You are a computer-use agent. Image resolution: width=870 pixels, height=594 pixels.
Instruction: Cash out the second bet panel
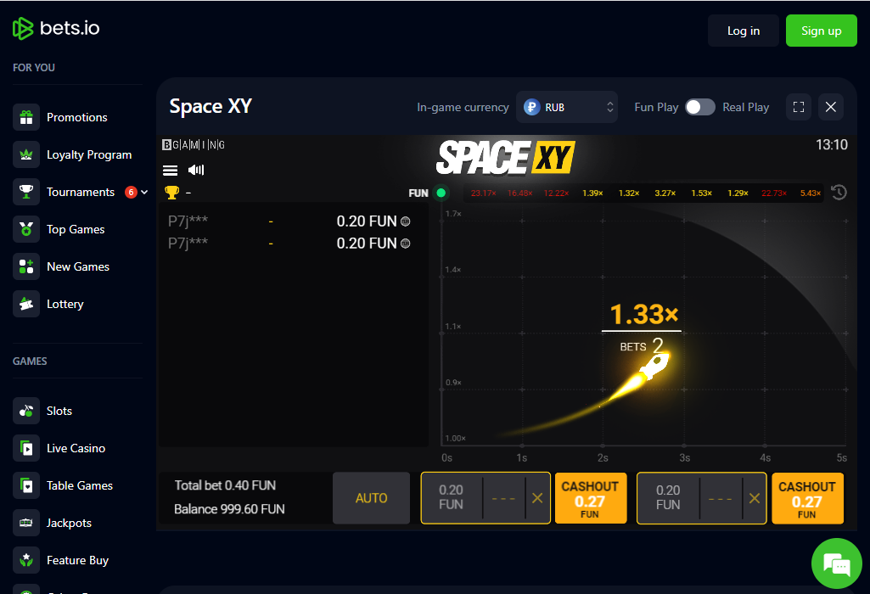[x=807, y=498]
